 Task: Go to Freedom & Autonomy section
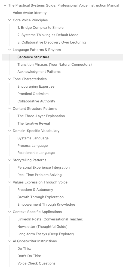coord(35,190)
